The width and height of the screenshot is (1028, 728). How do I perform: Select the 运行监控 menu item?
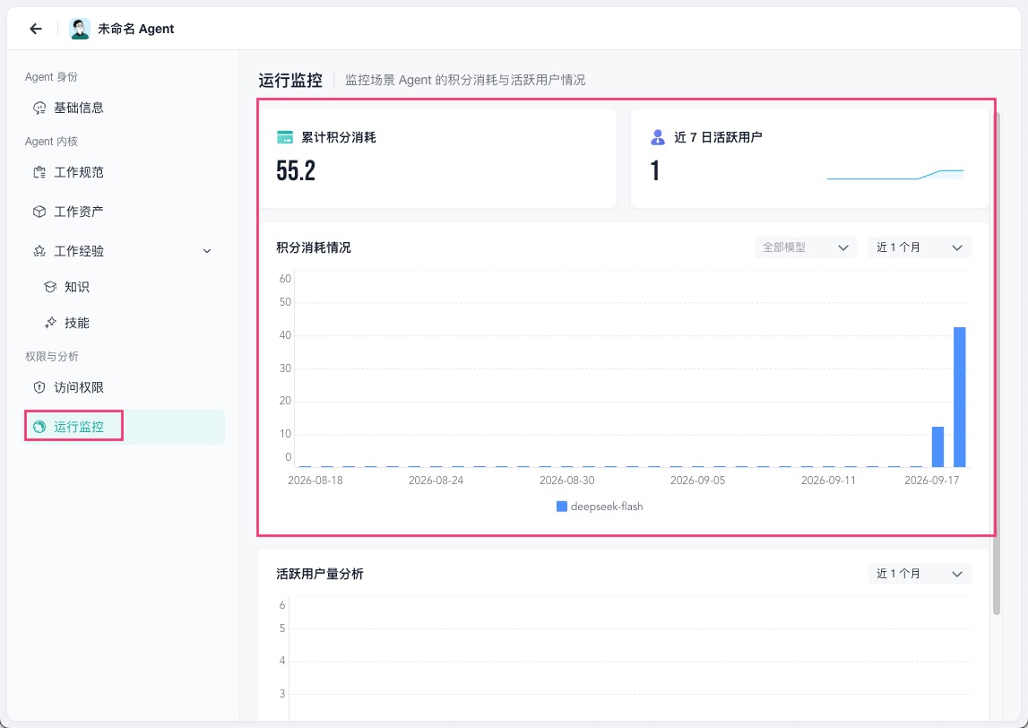point(124,427)
